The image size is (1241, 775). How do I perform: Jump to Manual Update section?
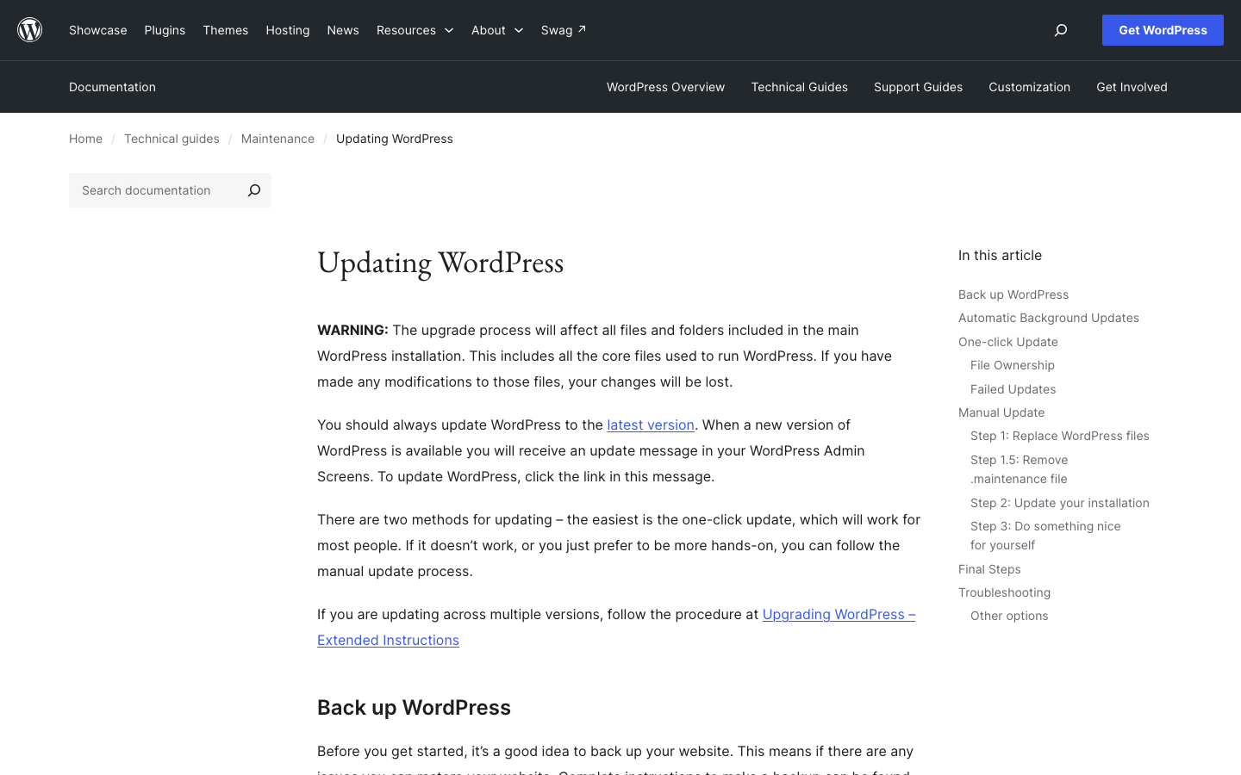[1001, 412]
